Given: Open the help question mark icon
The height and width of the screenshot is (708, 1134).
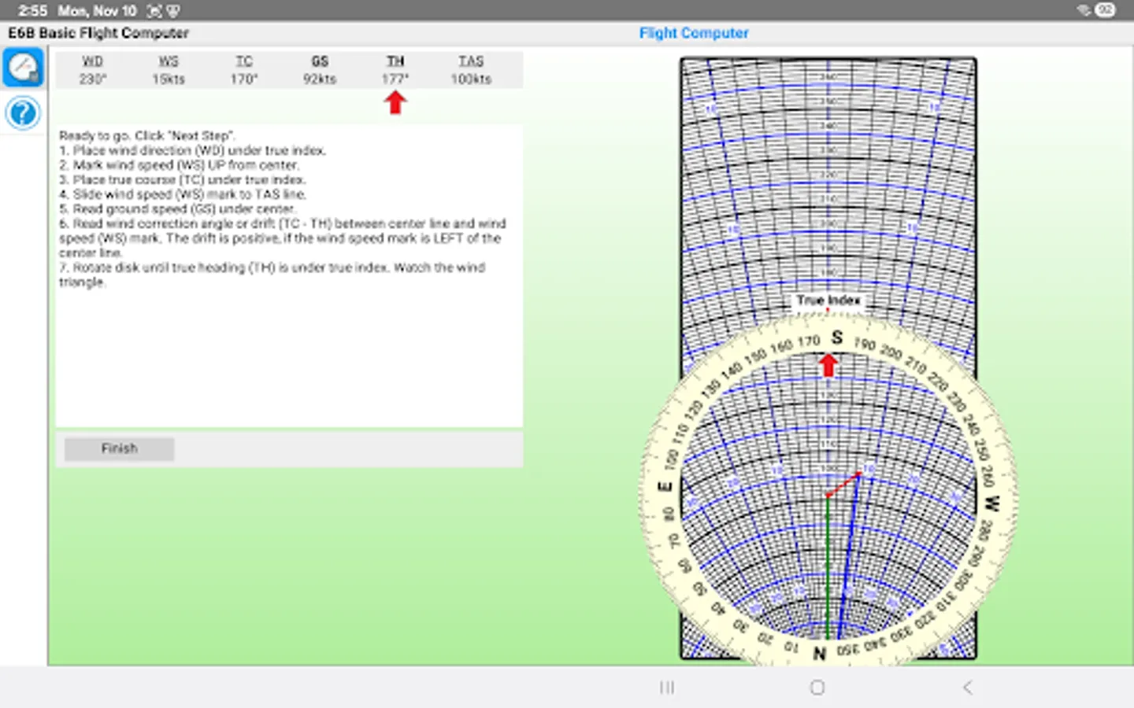Looking at the screenshot, I should coord(23,113).
